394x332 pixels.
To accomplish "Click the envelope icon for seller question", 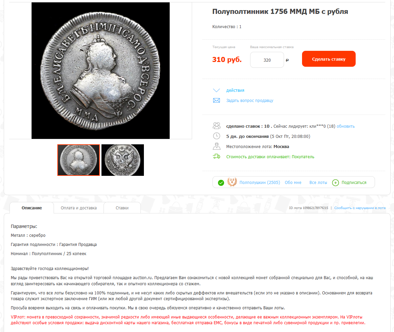I will click(217, 101).
